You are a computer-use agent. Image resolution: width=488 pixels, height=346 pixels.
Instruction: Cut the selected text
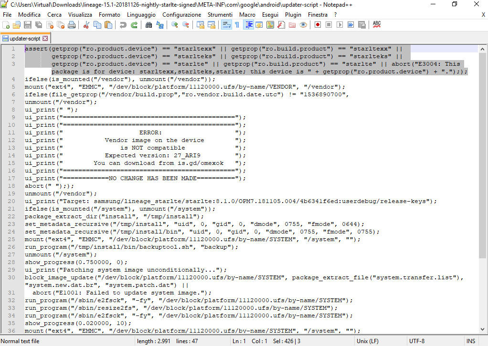point(85,24)
